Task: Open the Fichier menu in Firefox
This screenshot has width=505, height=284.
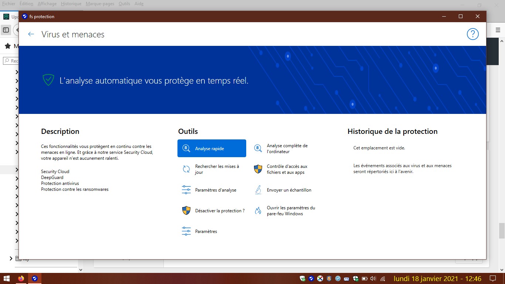Action: pyautogui.click(x=9, y=4)
